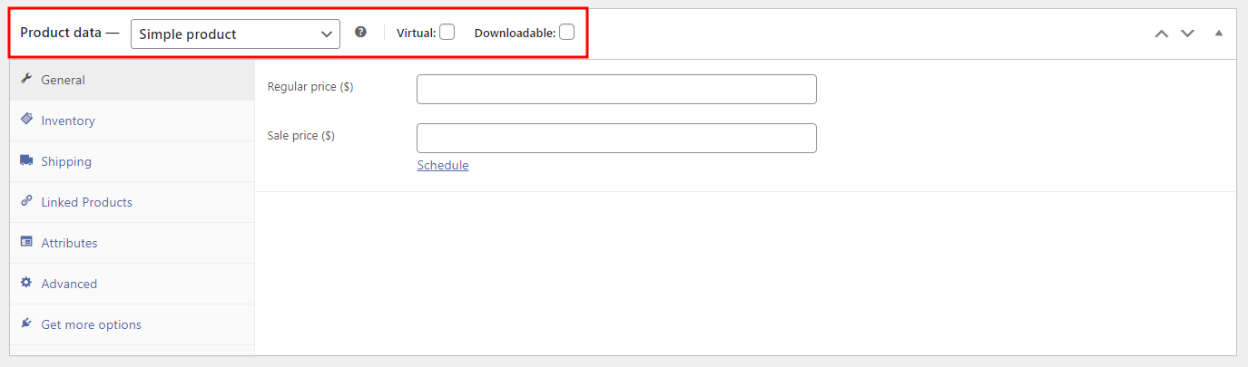Click the Linked Products chain icon
The width and height of the screenshot is (1248, 367).
[26, 201]
